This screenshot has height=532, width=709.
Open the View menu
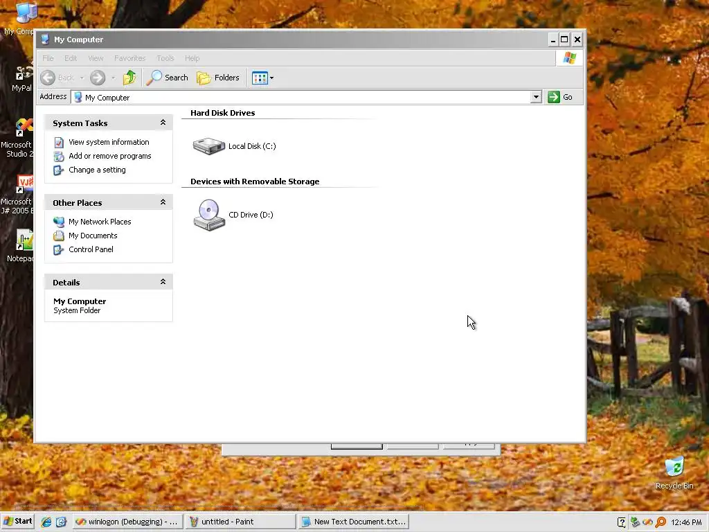96,58
